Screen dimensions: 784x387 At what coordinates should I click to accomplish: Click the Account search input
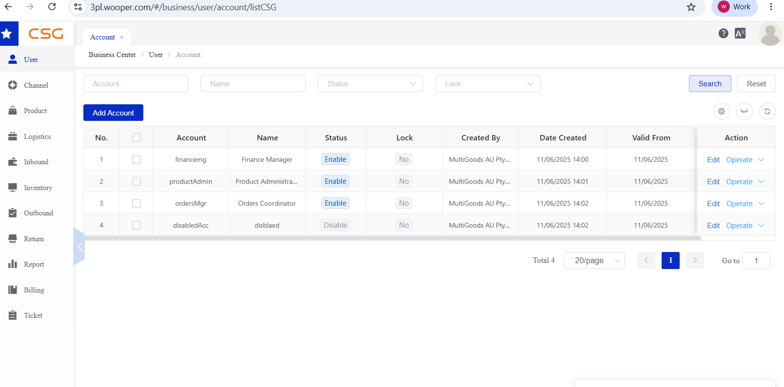click(x=136, y=84)
